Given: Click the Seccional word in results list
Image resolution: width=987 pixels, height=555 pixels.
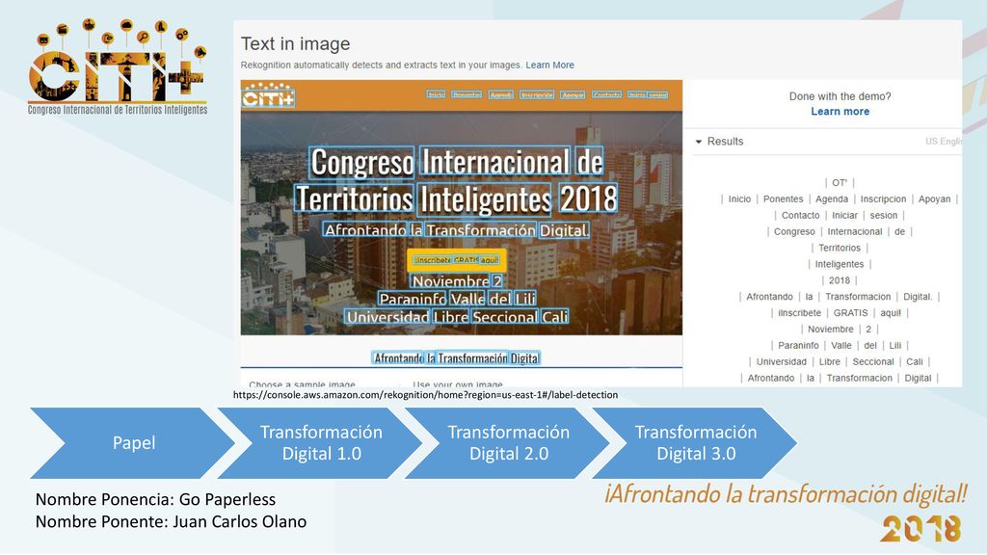Looking at the screenshot, I should pos(873,362).
